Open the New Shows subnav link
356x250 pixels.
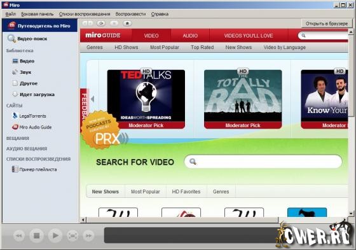238,47
